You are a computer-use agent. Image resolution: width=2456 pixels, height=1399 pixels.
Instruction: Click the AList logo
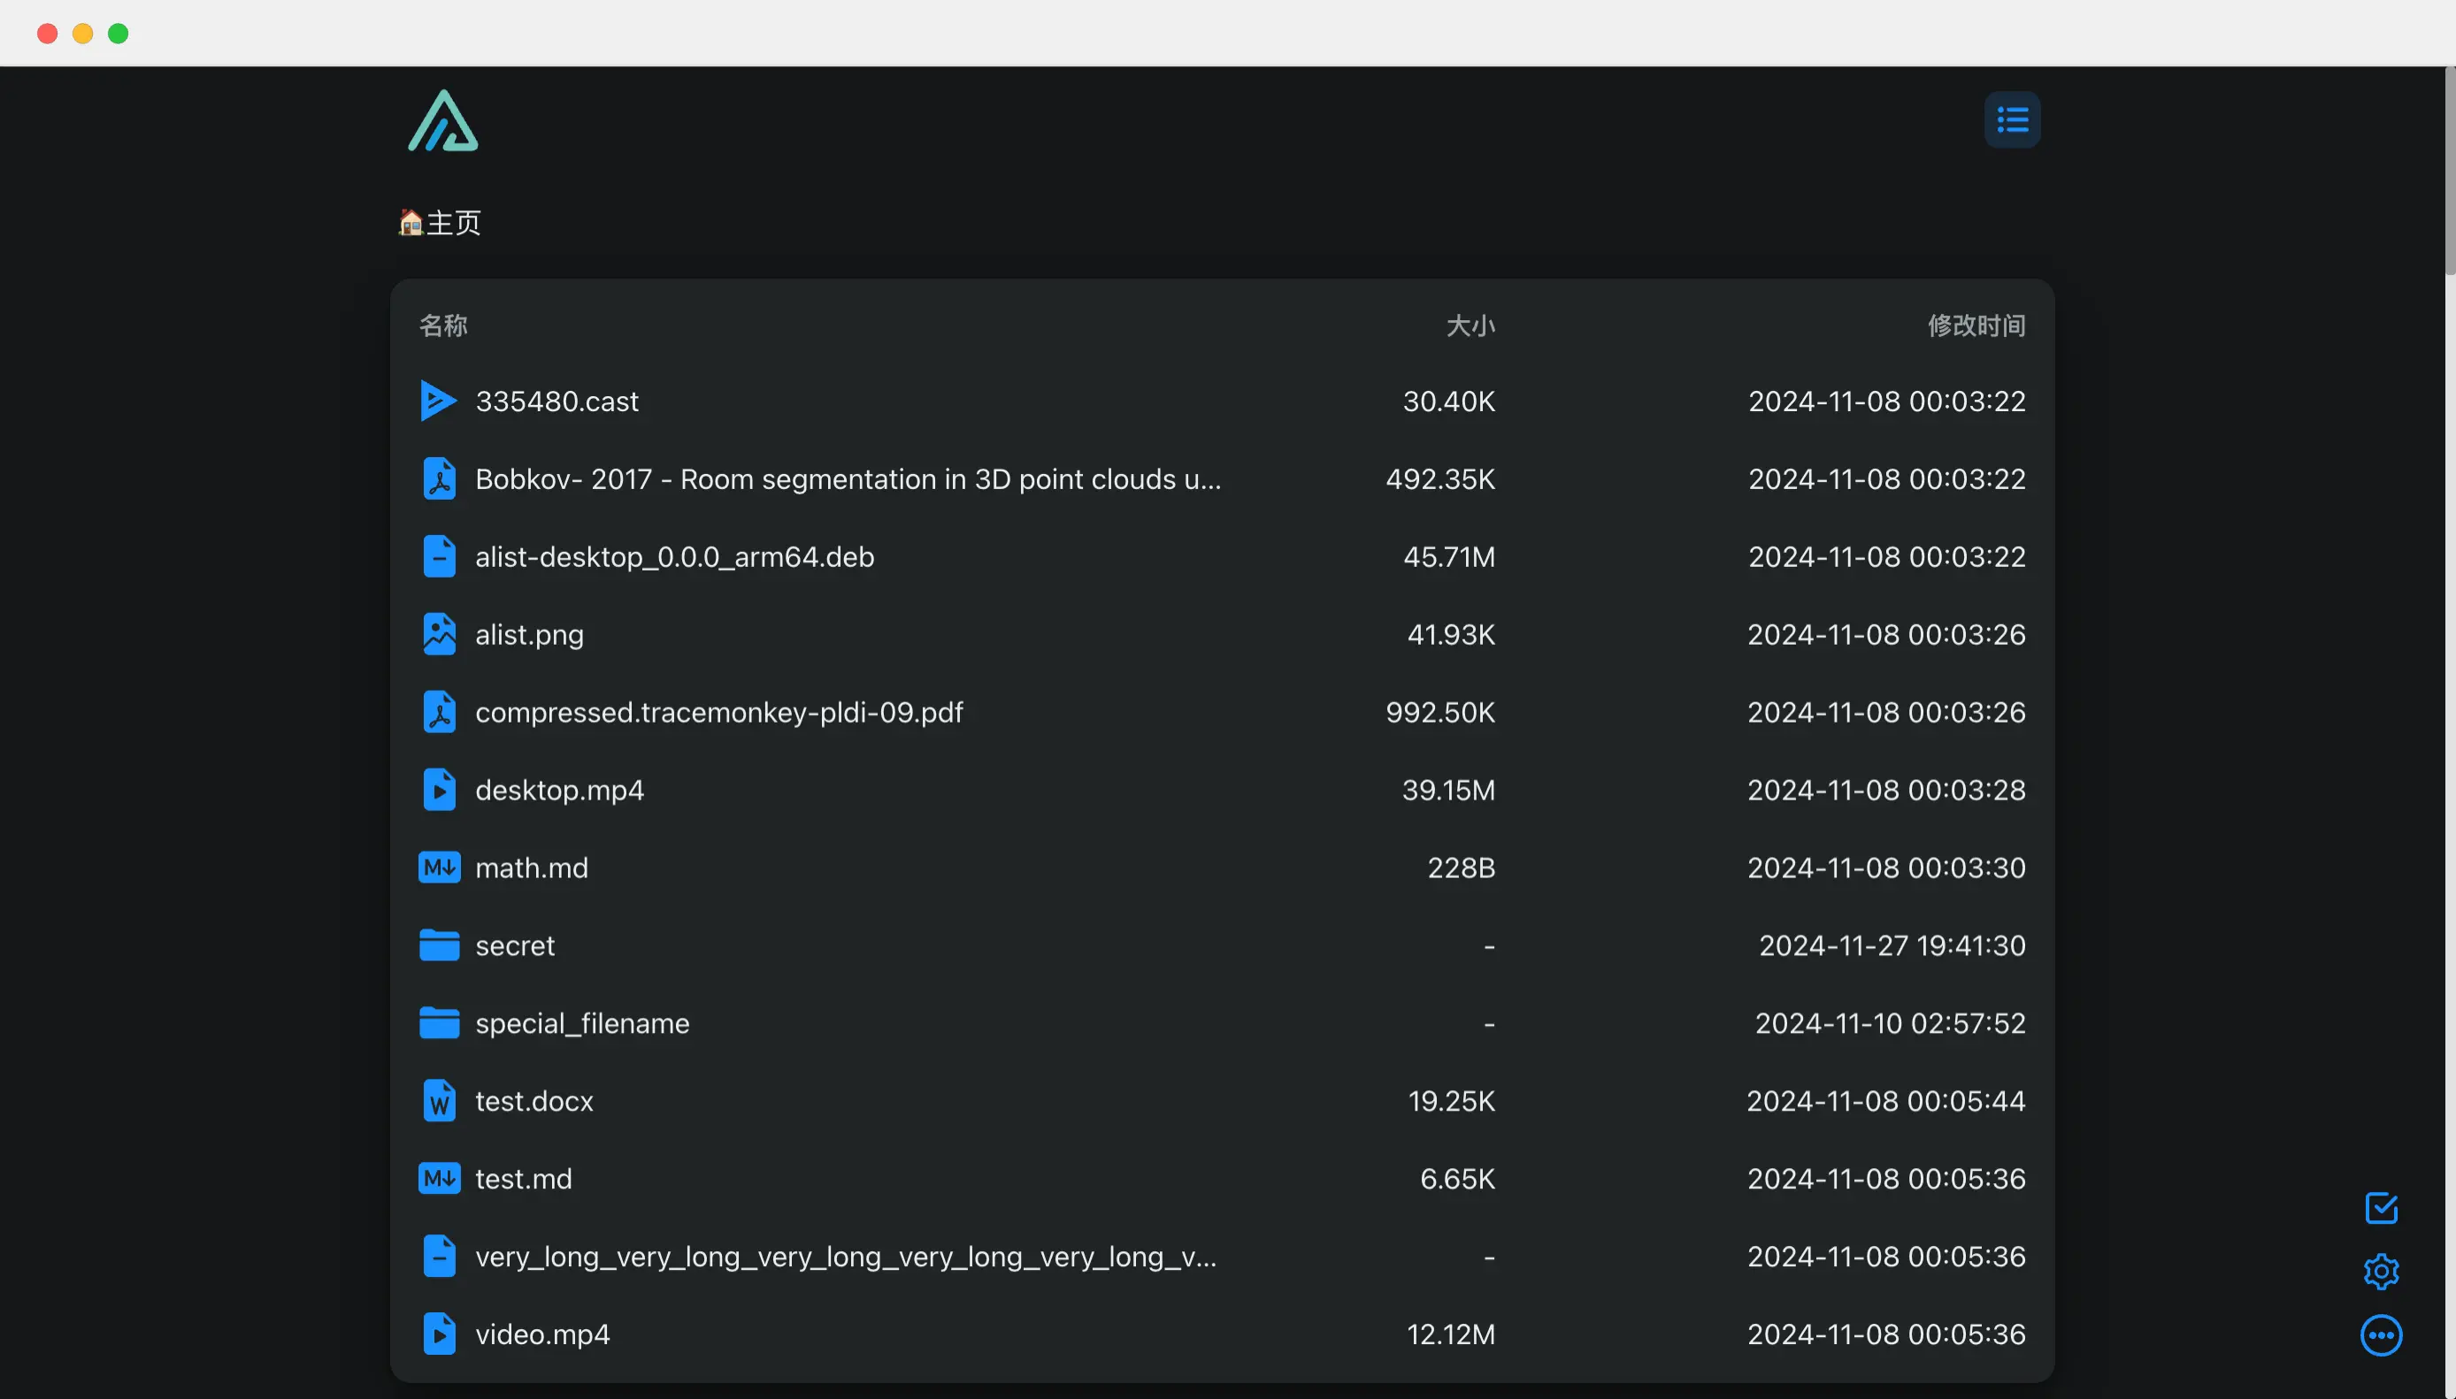[443, 121]
